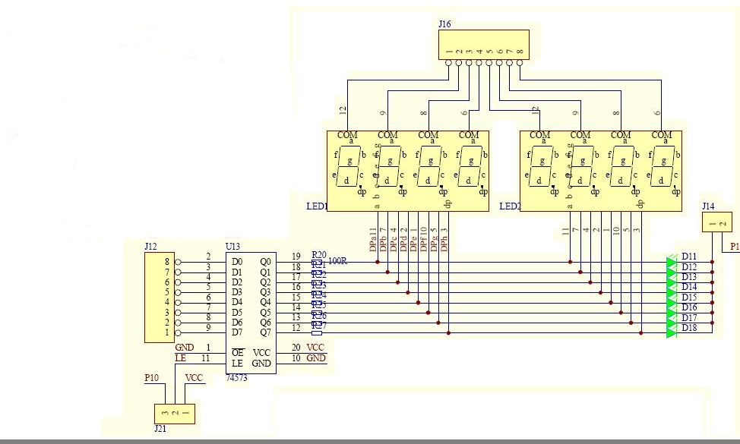The height and width of the screenshot is (444, 740).
Task: Select the D7 input label on U13
Action: point(237,332)
